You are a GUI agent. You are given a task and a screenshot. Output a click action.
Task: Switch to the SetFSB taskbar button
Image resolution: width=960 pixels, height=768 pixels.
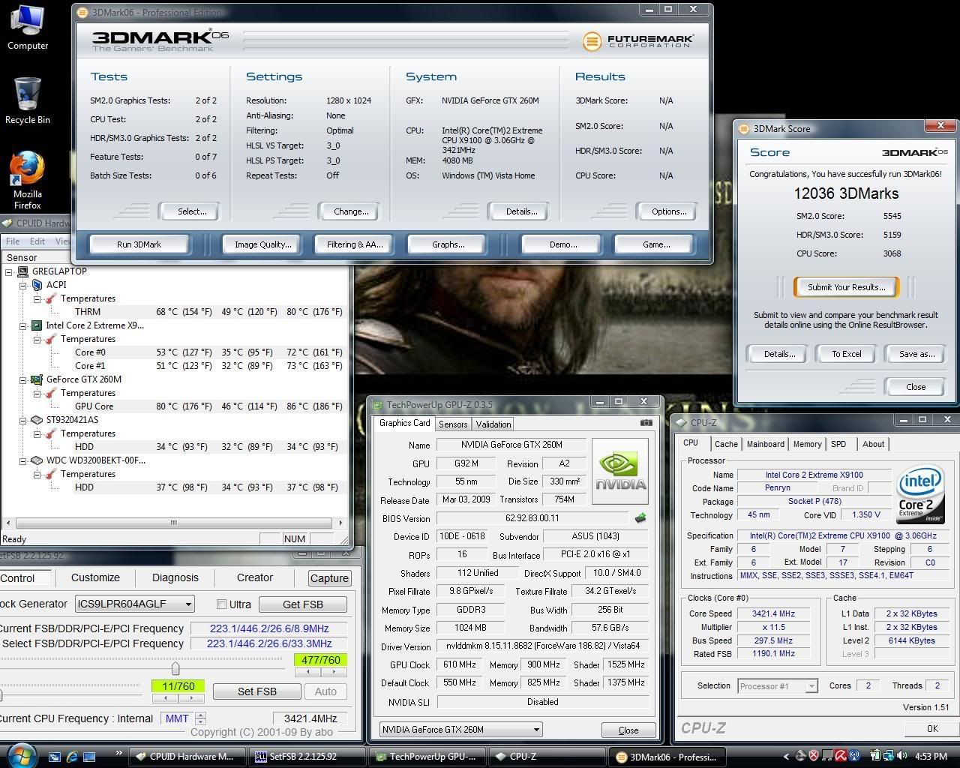pos(307,757)
